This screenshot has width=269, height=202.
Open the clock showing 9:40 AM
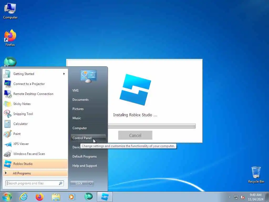click(x=255, y=197)
